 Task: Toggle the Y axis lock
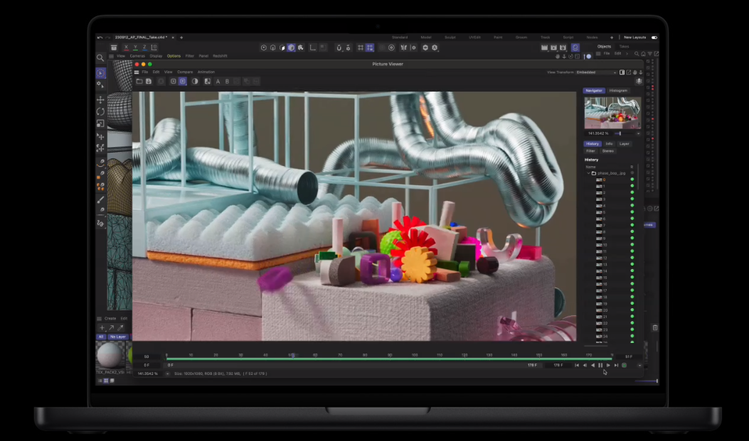(x=136, y=48)
